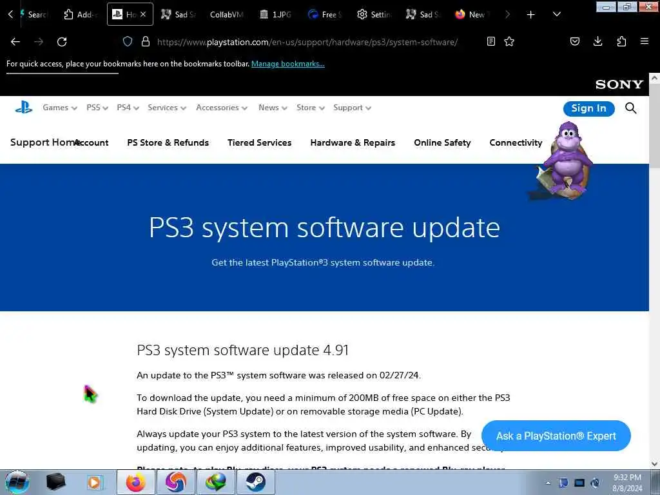Screen dimensions: 660x495
Task: Open Steam from the taskbar
Action: (x=255, y=482)
